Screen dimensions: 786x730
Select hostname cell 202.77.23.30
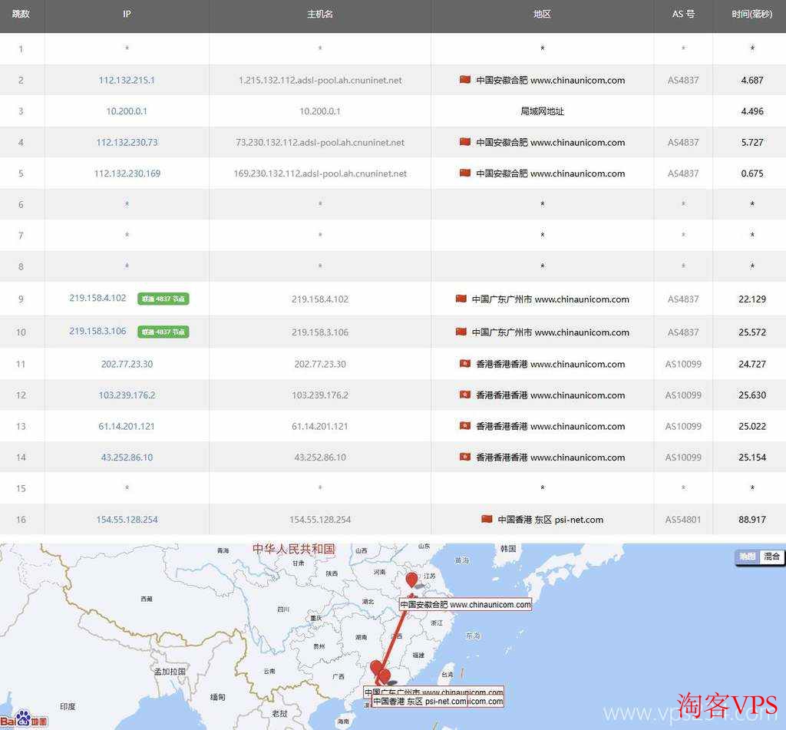point(320,364)
